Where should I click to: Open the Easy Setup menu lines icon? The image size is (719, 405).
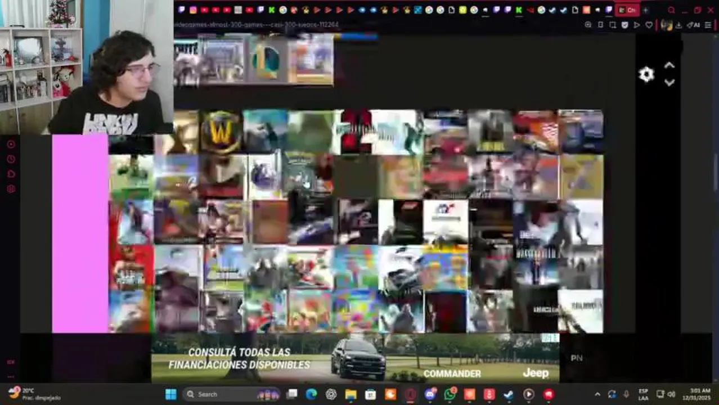click(x=708, y=25)
